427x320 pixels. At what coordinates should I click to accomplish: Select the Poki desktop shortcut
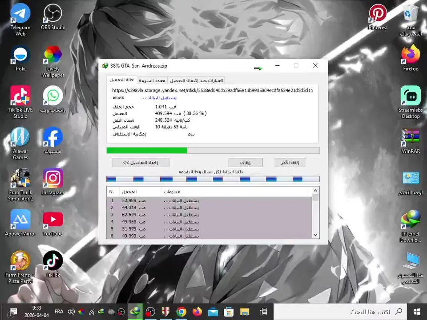coord(20,59)
